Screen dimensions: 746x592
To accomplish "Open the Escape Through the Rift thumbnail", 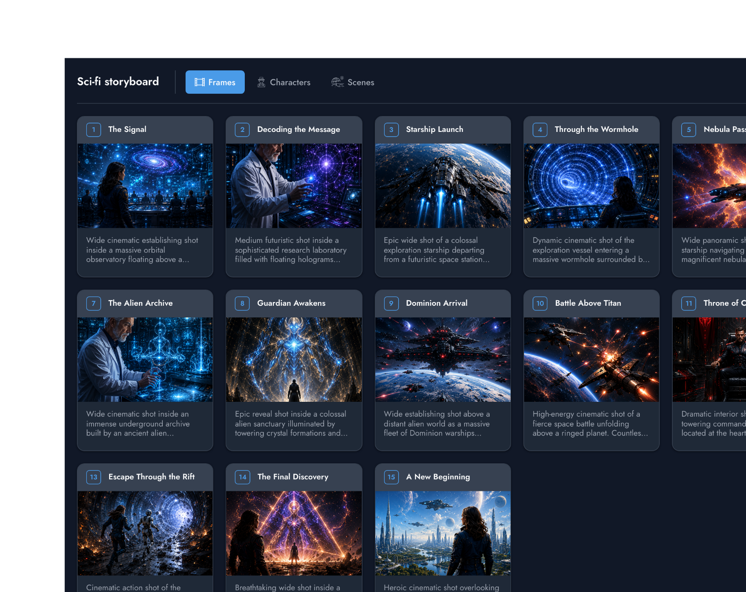I will point(145,533).
